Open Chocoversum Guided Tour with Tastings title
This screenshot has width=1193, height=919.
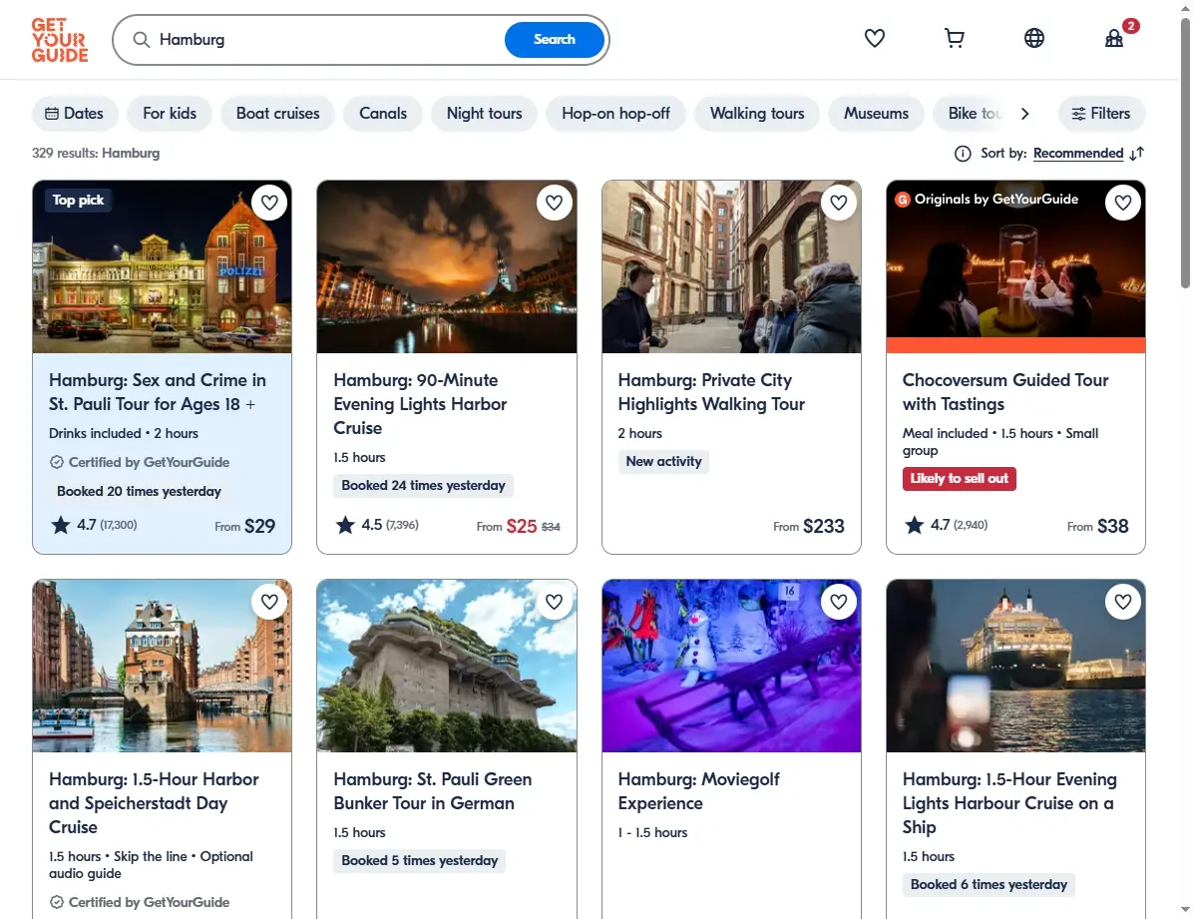point(1005,392)
